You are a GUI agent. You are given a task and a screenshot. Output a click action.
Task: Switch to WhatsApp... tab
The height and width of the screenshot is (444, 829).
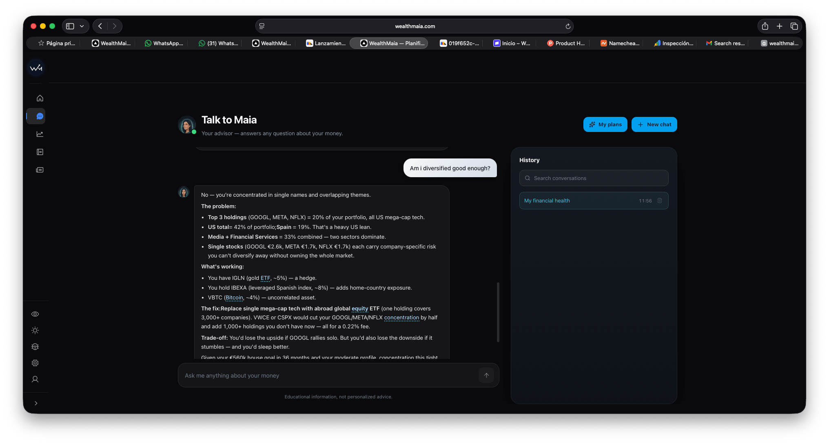point(164,43)
